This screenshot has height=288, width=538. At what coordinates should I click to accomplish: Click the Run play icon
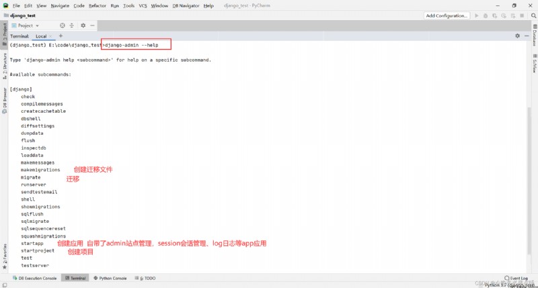coord(477,15)
